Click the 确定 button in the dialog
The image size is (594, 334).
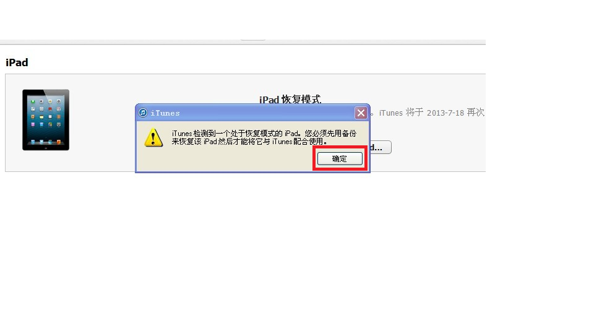(x=340, y=159)
